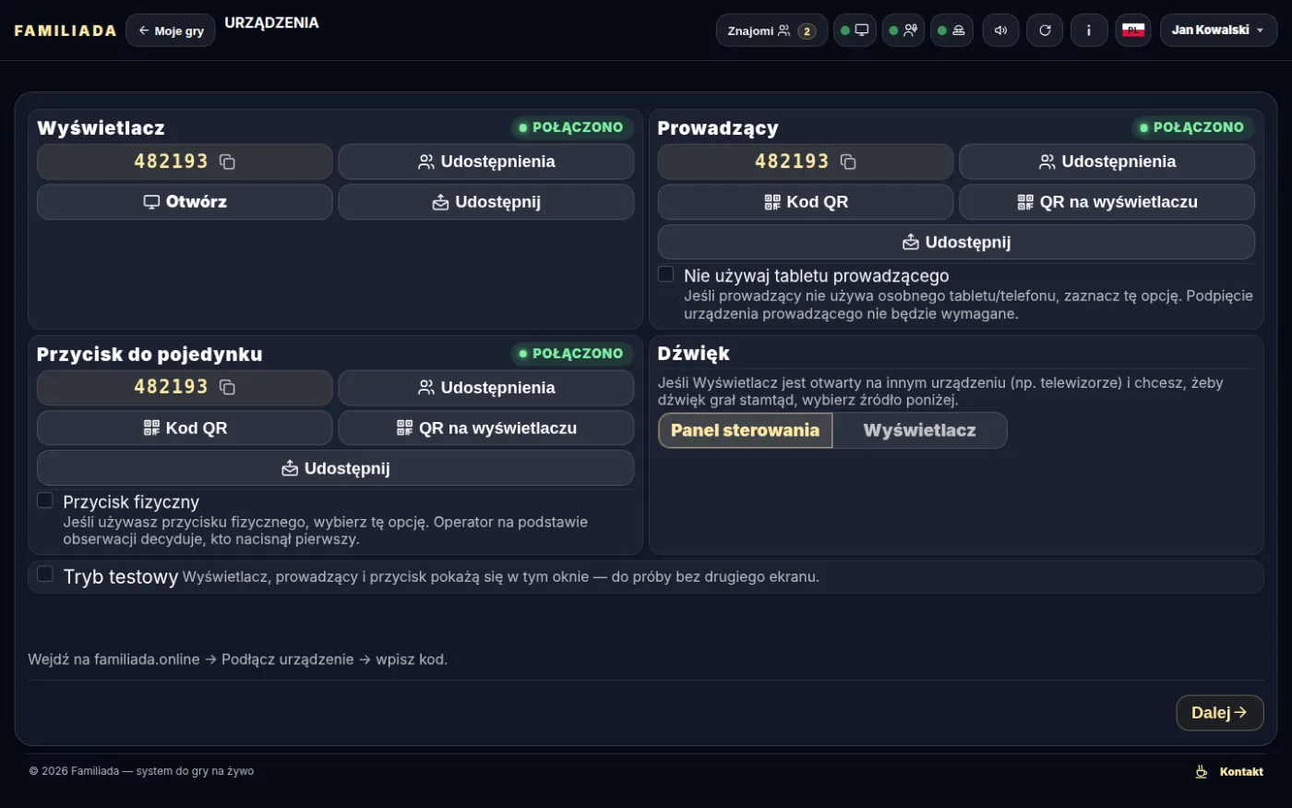Open the Kontakt link in footer

pos(1241,772)
